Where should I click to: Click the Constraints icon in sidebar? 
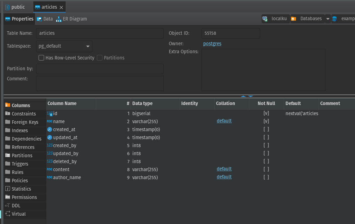coord(8,114)
